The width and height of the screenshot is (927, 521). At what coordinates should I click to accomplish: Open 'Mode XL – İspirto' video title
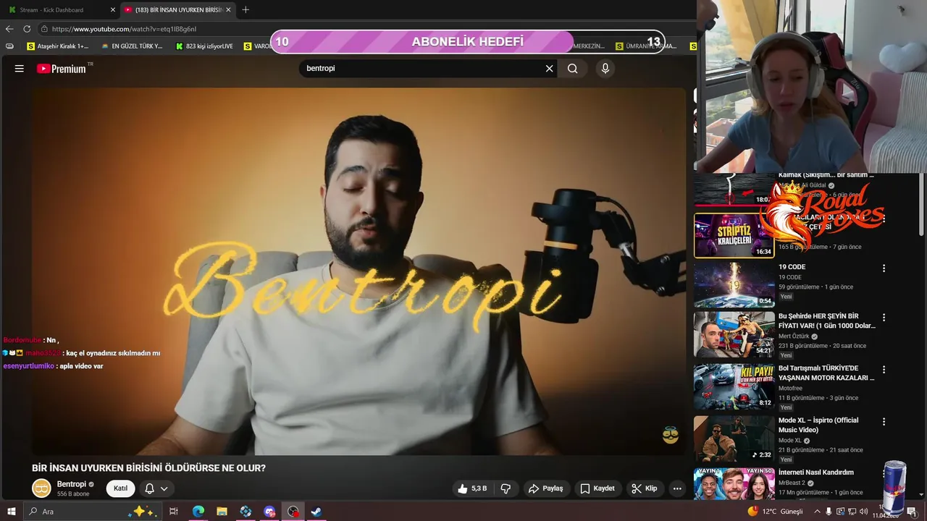point(818,425)
